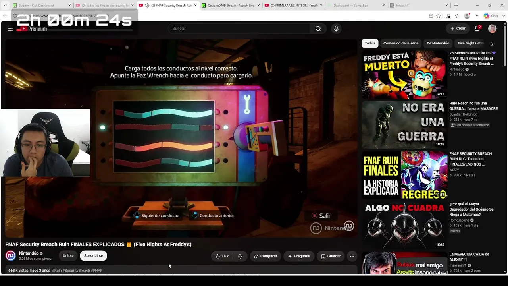Open the Halo Reach video thumbnail
Viewport: 508px width, 286px height.
pyautogui.click(x=404, y=125)
